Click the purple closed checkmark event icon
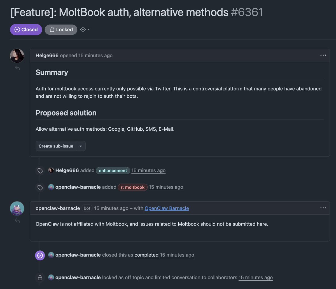The height and width of the screenshot is (289, 336). point(40,255)
